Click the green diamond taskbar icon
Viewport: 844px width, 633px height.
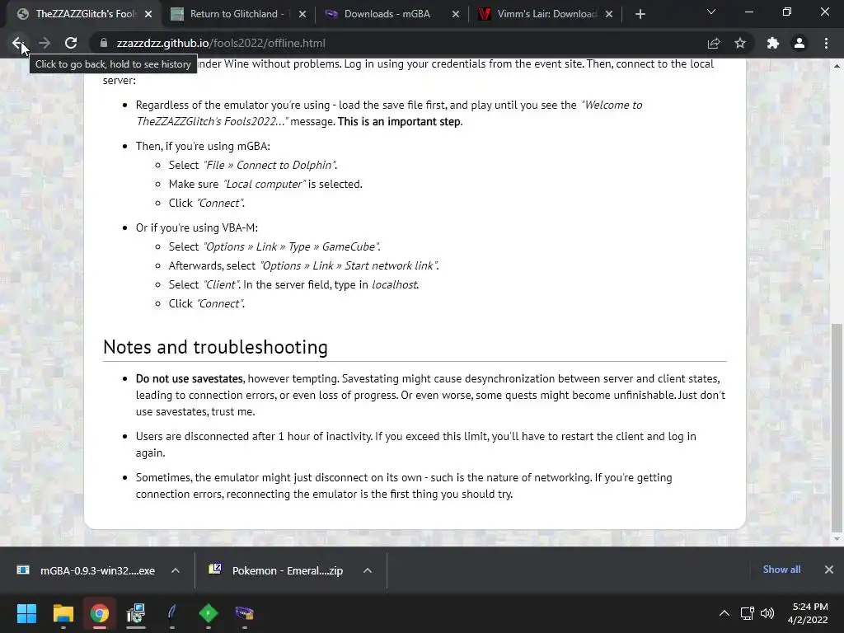(x=209, y=613)
